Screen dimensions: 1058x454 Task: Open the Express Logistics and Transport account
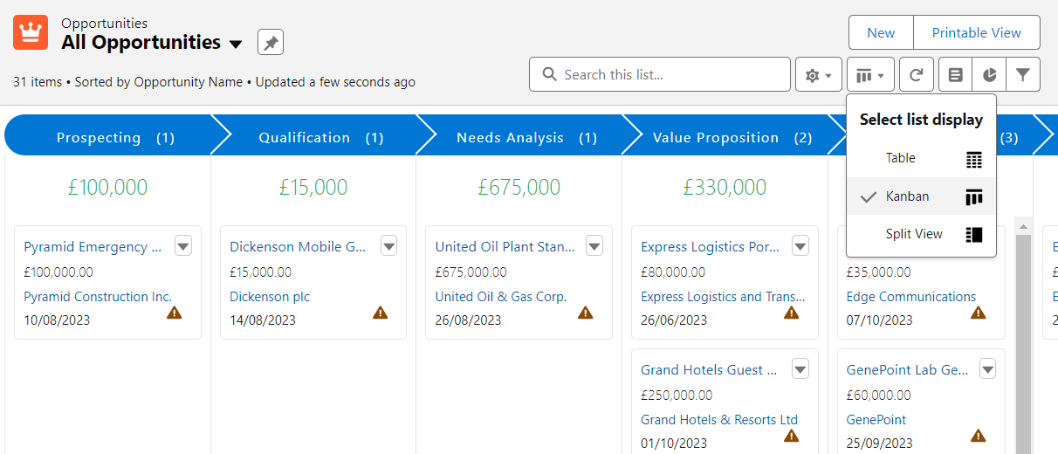pos(723,297)
